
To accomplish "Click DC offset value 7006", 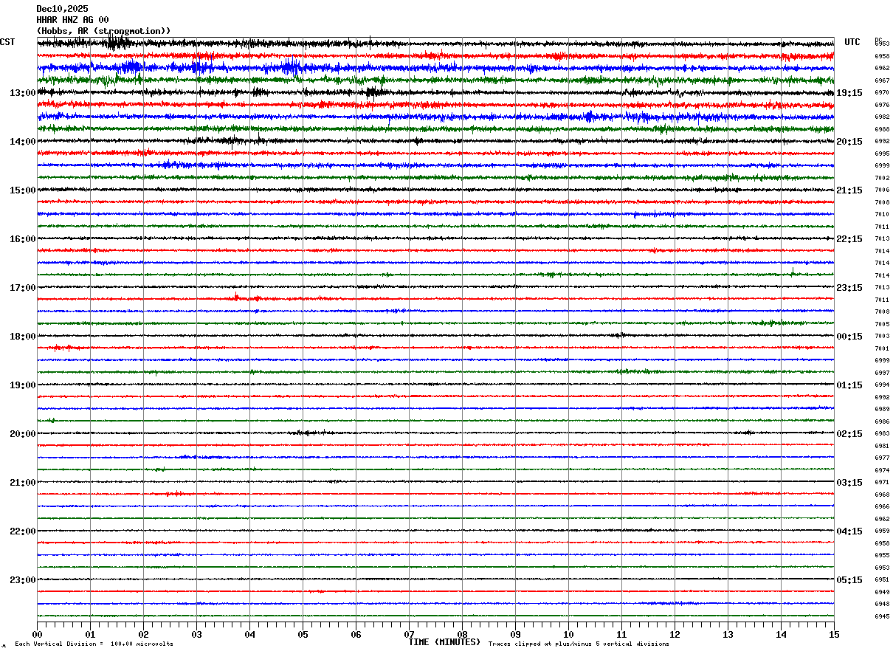I will coord(882,190).
